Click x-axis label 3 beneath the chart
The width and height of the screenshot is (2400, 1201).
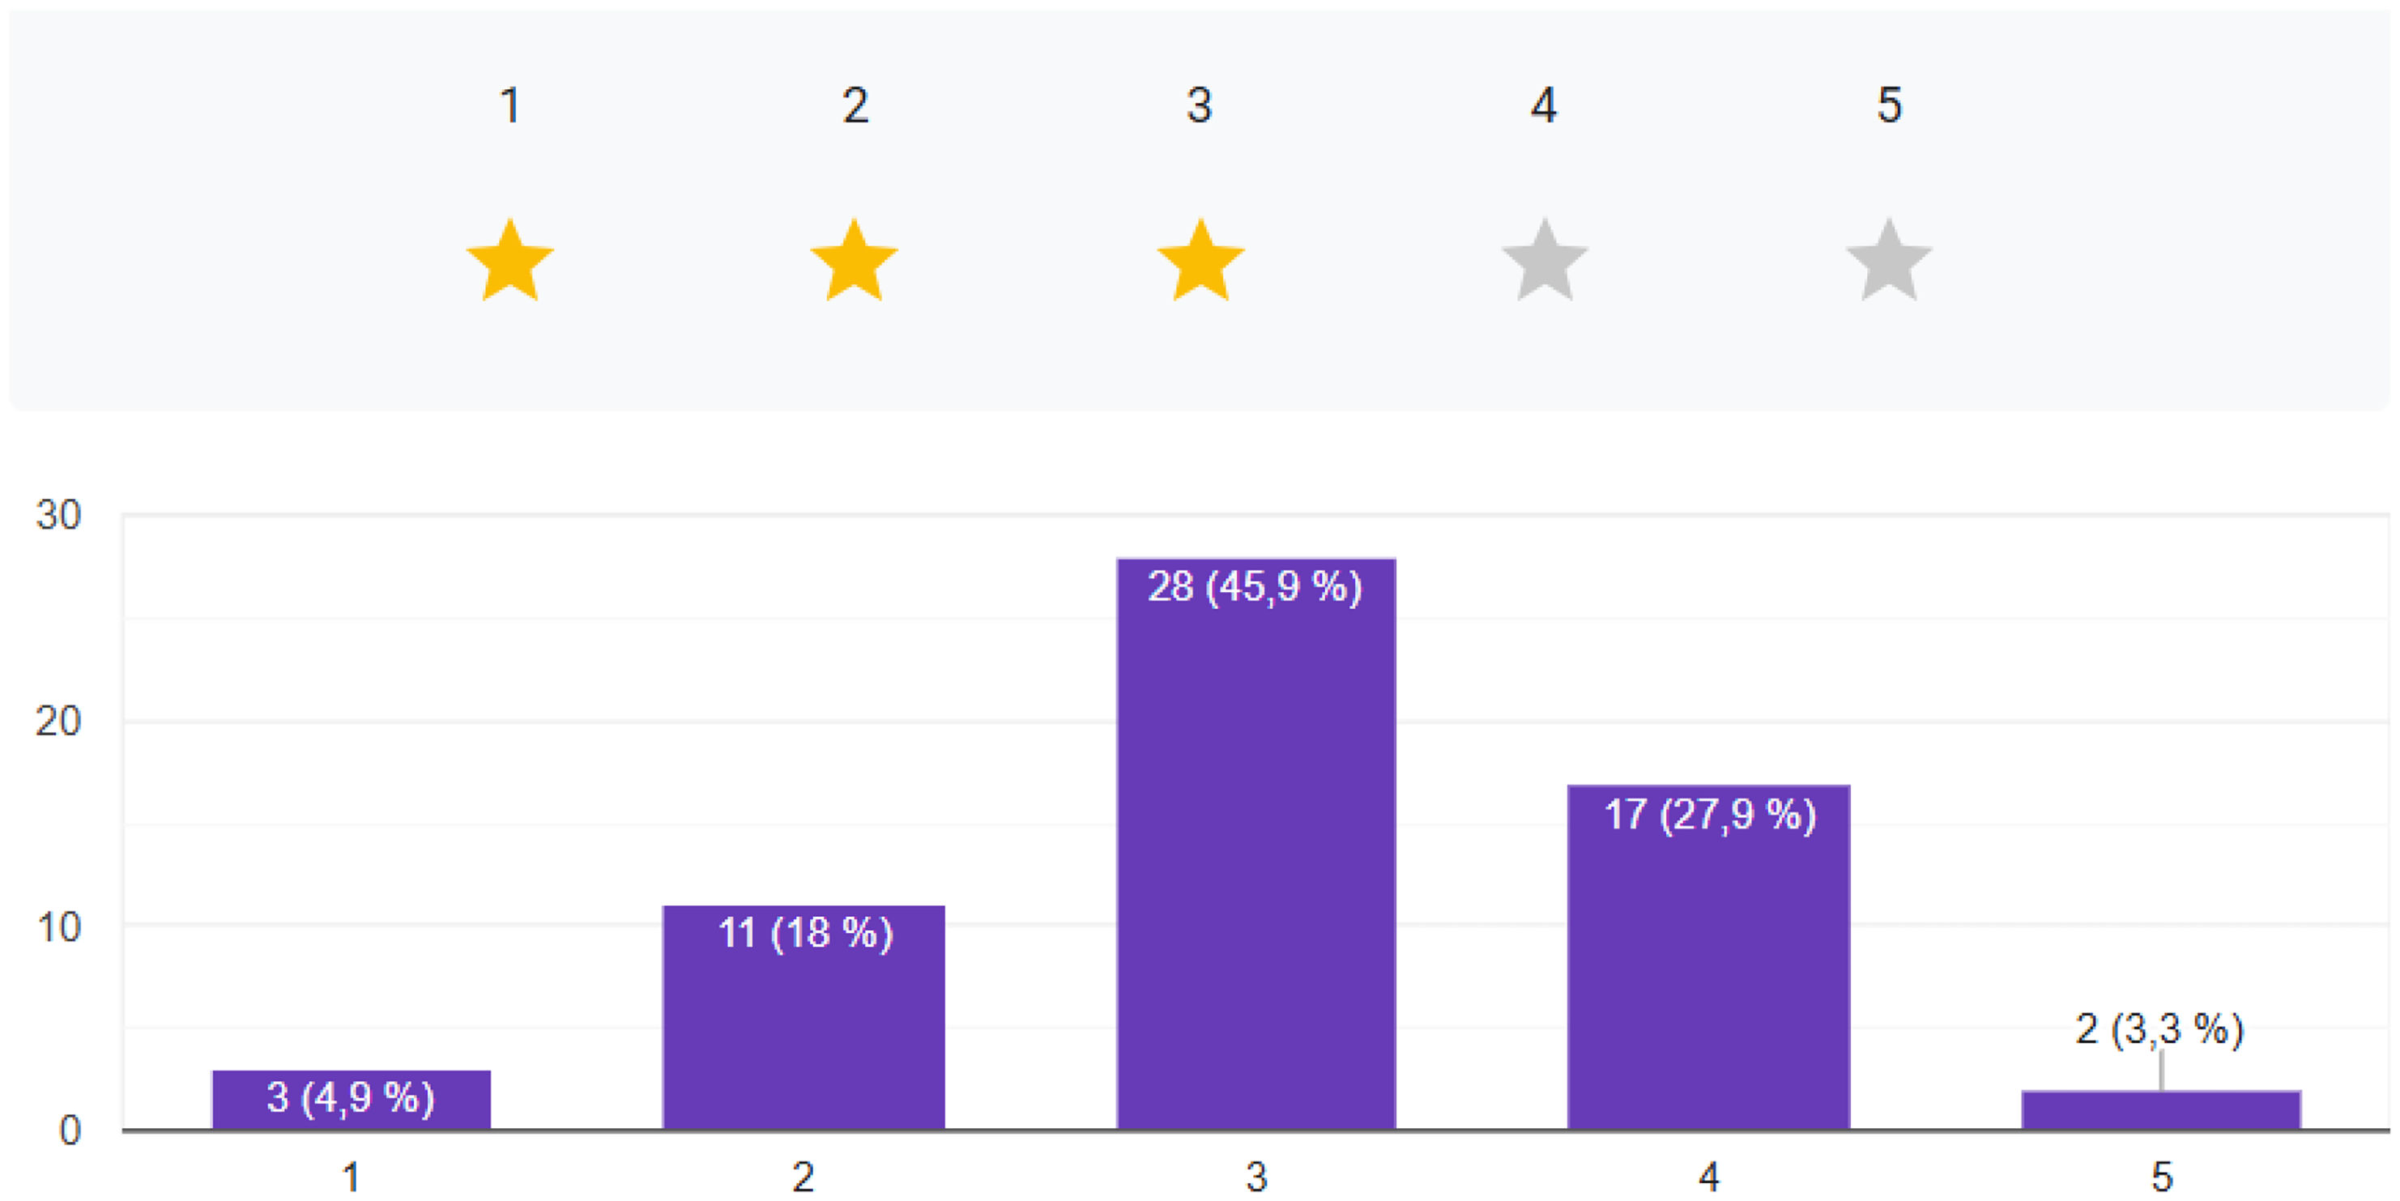point(1256,1178)
